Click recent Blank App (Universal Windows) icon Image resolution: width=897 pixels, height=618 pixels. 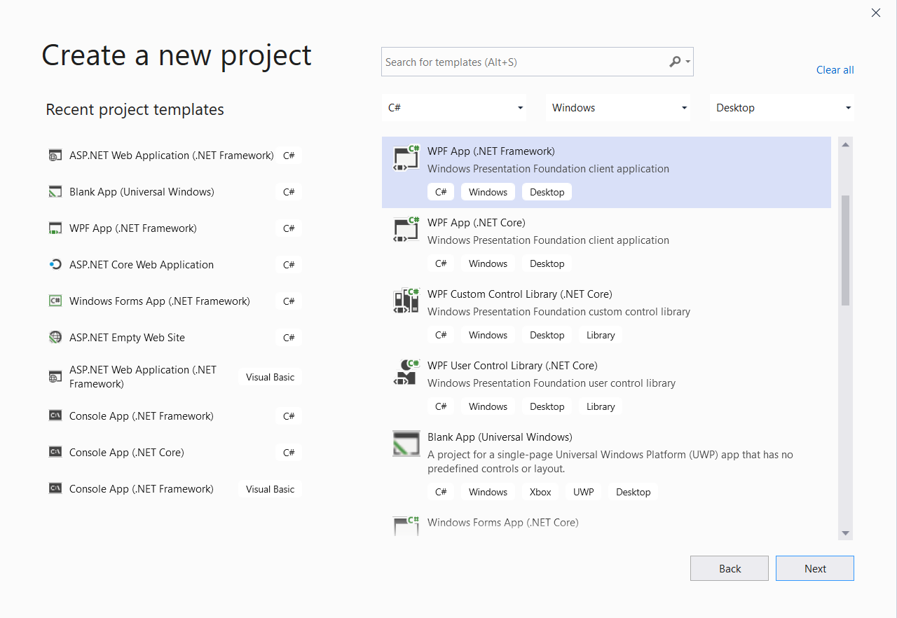tap(55, 192)
